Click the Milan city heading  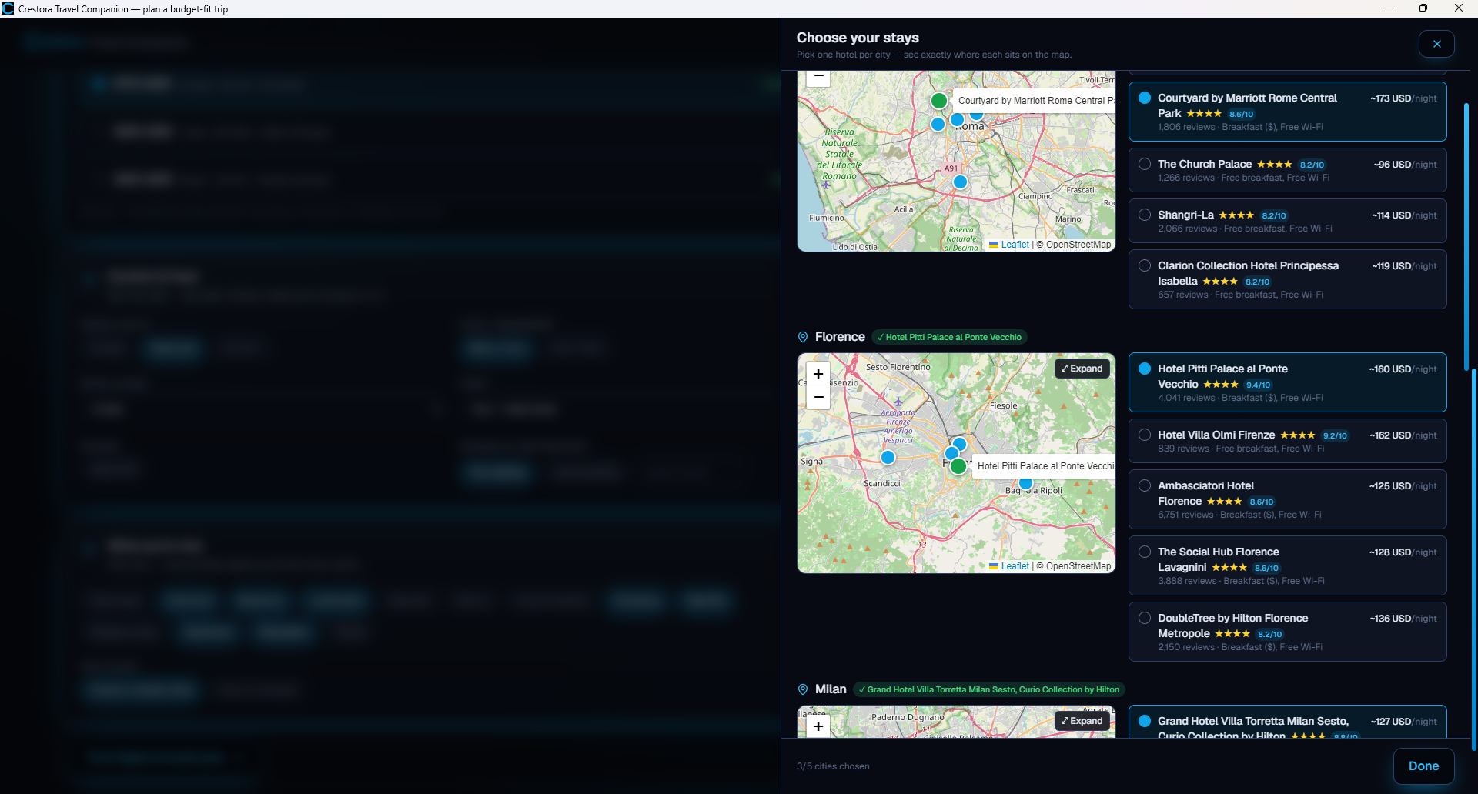pos(831,689)
